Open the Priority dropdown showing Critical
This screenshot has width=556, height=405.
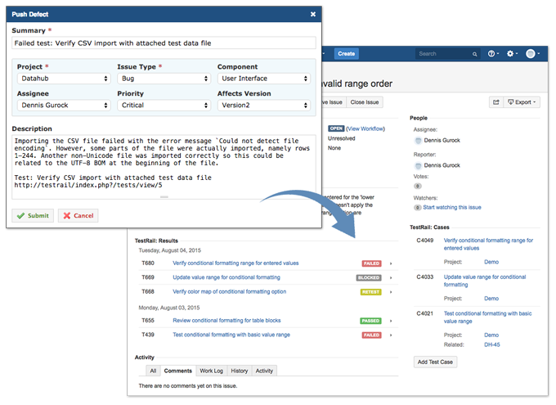(164, 106)
